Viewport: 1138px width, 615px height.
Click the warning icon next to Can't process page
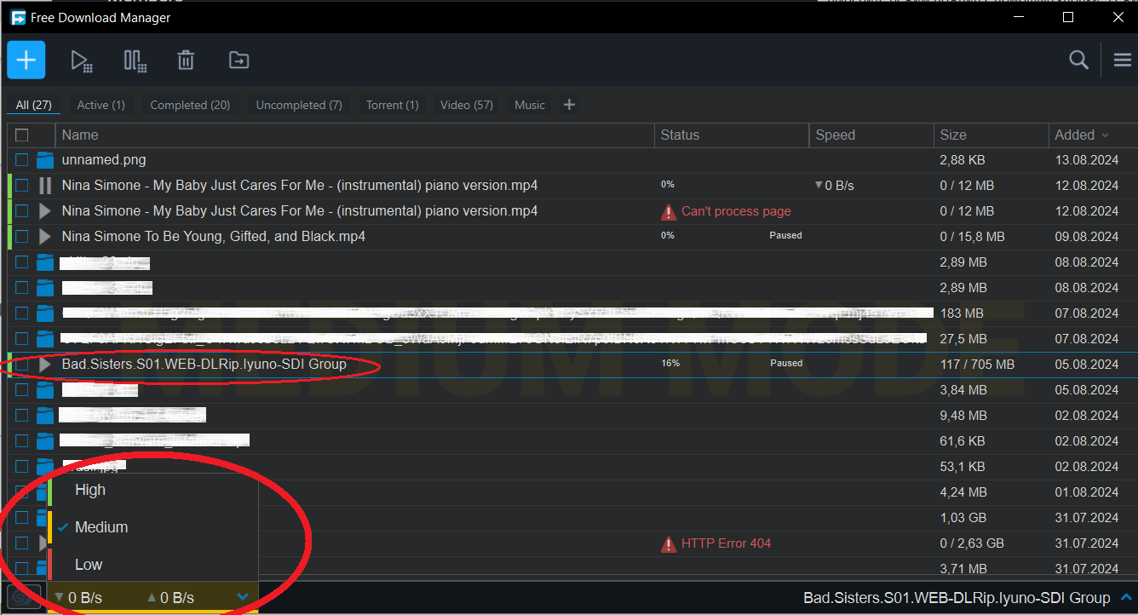click(669, 211)
